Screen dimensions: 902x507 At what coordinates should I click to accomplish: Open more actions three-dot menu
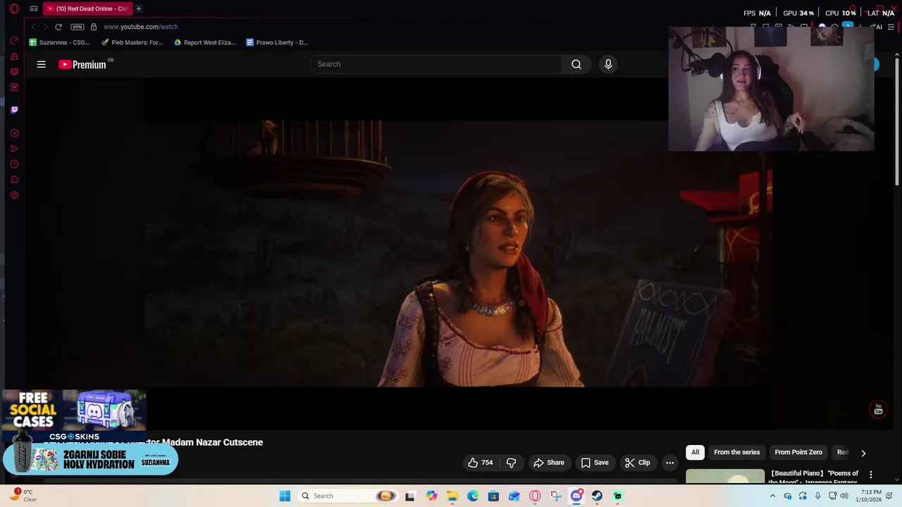(x=670, y=463)
